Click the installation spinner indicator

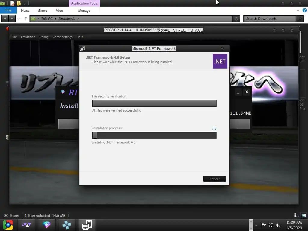coord(214,128)
